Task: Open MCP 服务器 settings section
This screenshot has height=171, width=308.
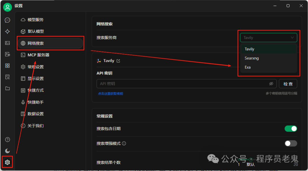Action: pos(50,55)
